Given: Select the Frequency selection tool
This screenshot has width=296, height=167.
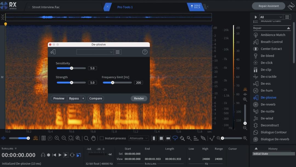Looking at the screenshot, I should click(x=168, y=138).
